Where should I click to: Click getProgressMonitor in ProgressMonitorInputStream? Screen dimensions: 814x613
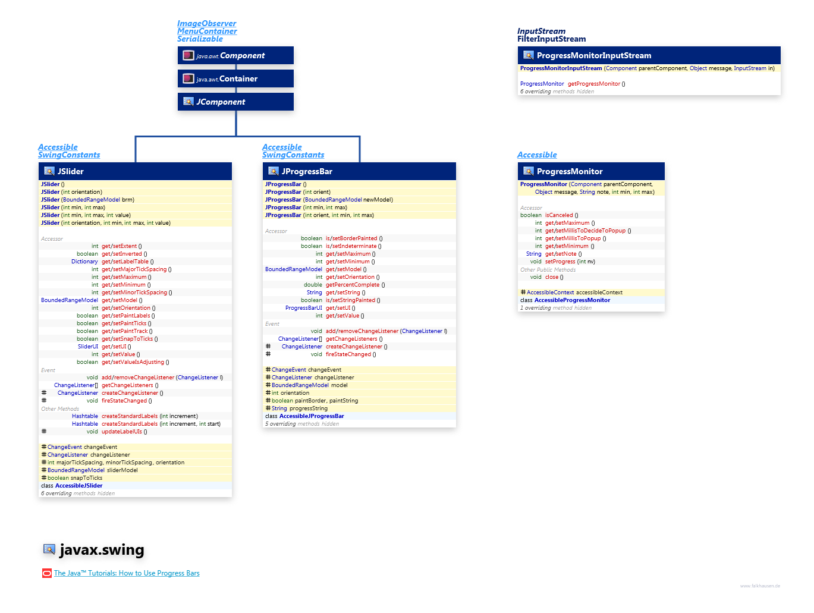594,84
